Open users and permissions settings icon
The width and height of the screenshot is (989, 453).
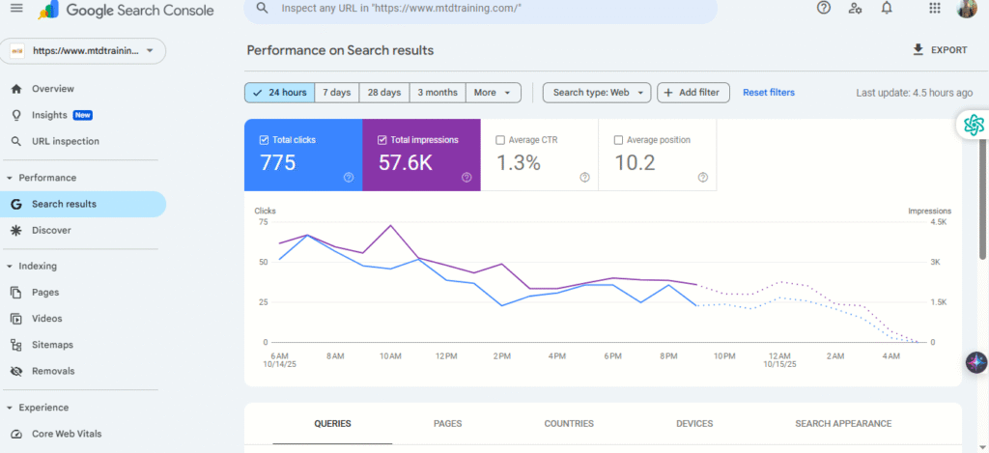[856, 8]
